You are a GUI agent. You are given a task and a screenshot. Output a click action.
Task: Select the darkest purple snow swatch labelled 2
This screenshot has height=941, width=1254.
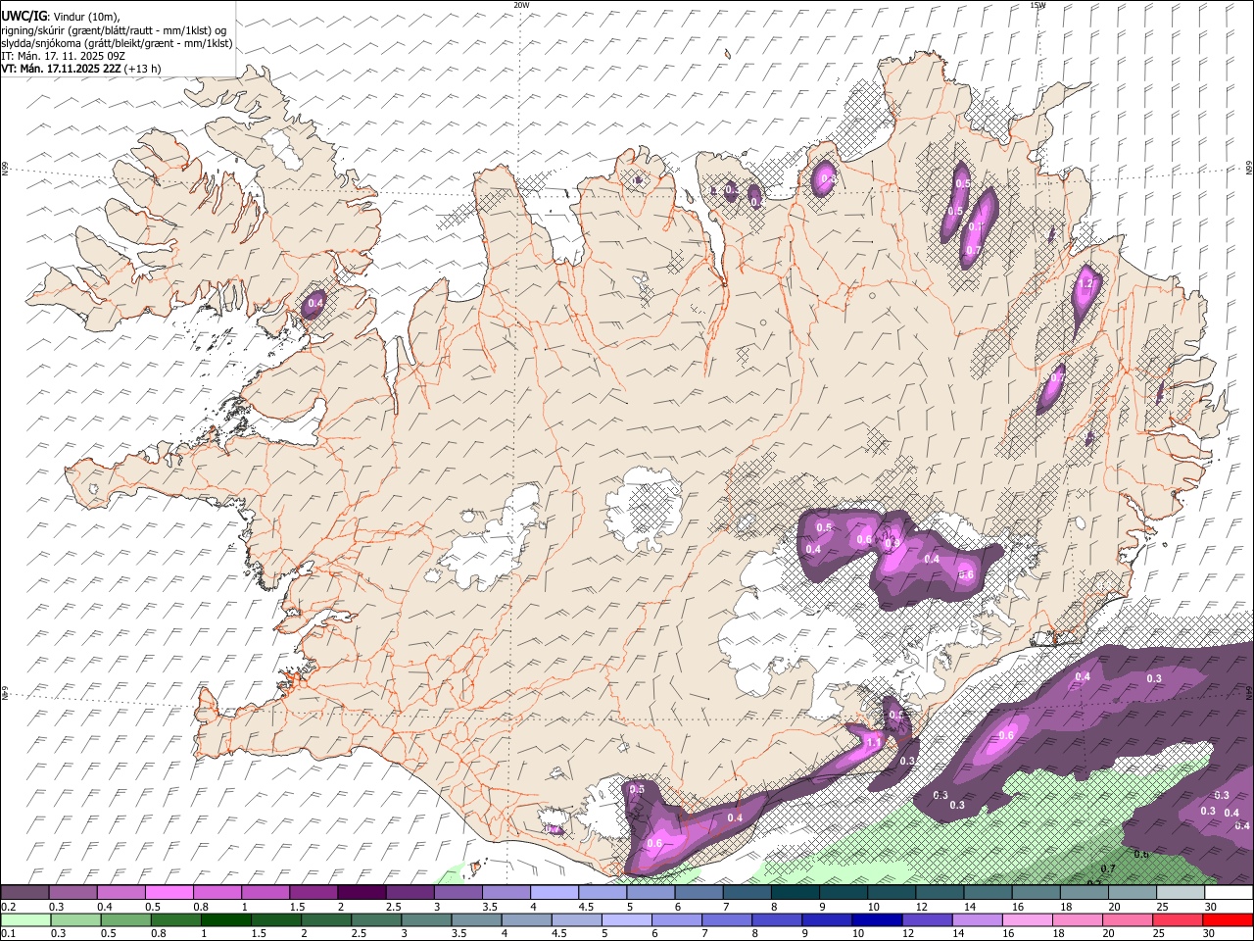361,893
